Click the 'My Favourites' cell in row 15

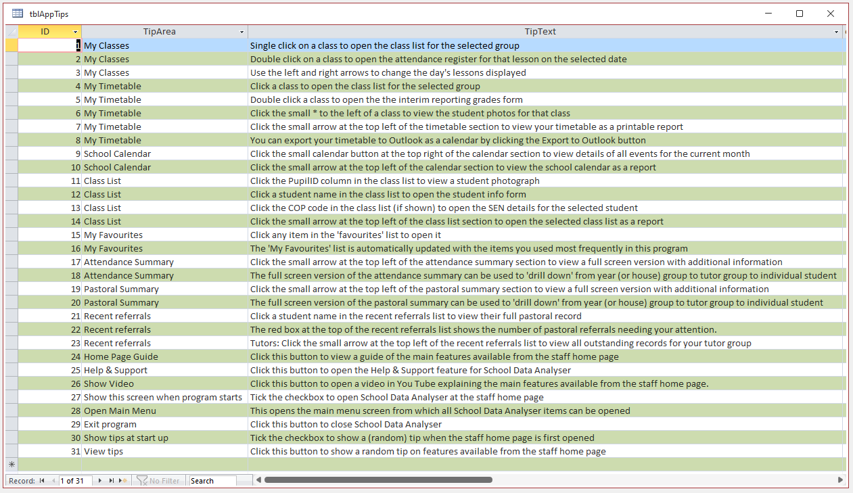coord(165,235)
